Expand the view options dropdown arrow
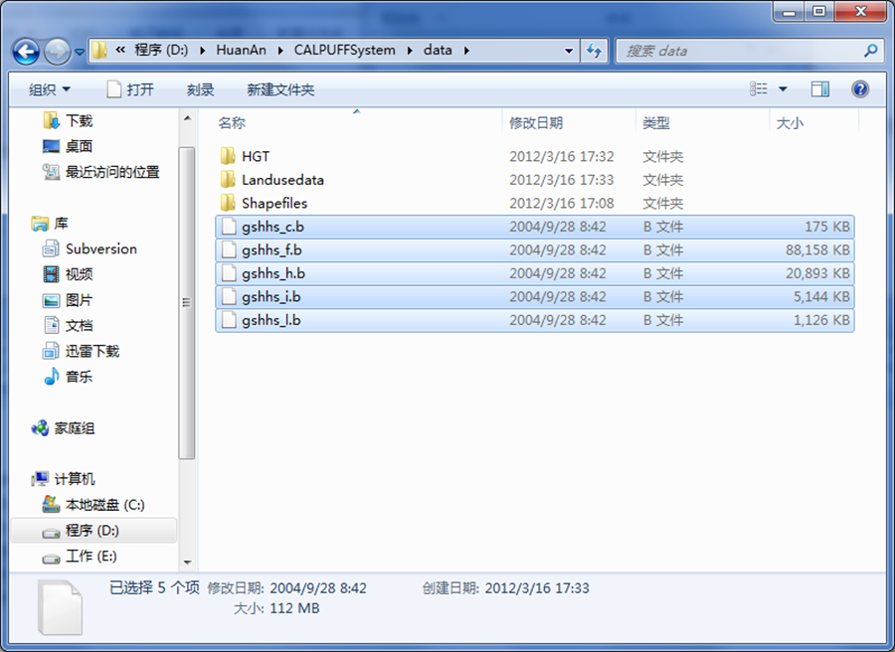This screenshot has width=895, height=652. (783, 89)
